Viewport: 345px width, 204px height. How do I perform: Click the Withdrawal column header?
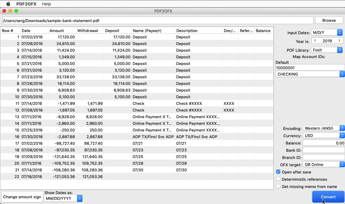point(90,31)
